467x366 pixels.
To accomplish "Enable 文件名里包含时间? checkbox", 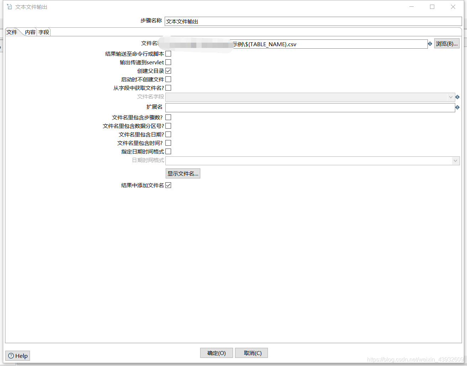I will click(x=168, y=143).
